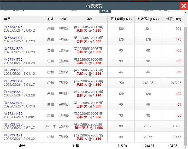Open order number link 57331558
This screenshot has width=188, height=149.
coord(15,92)
